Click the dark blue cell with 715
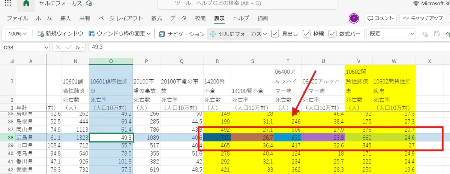The width and height of the screenshot is (450, 174). coord(217,138)
